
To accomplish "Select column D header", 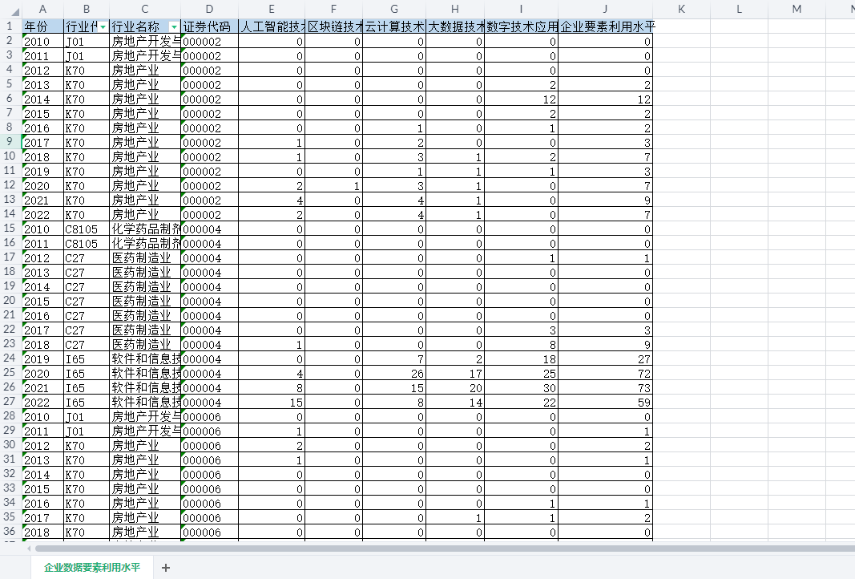I will click(209, 9).
